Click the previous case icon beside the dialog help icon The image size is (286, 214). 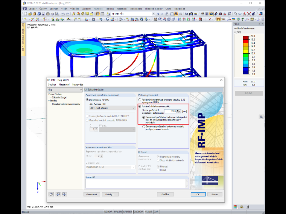[x=58, y=194]
